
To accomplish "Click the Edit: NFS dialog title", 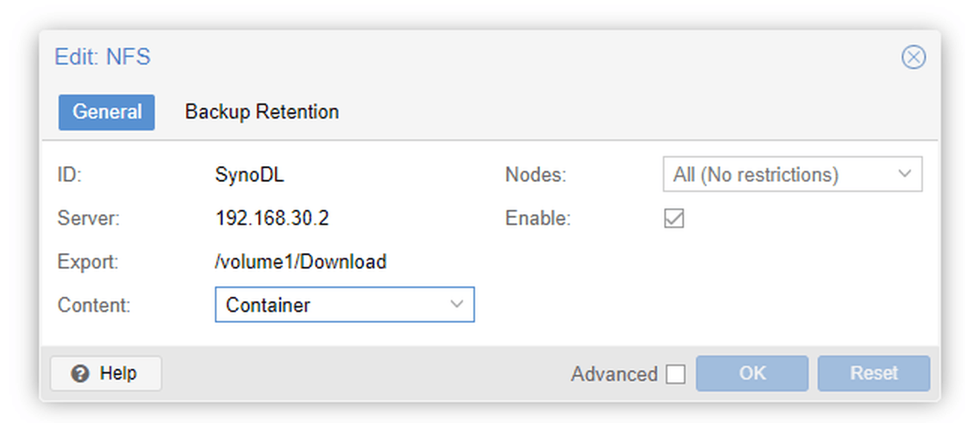I will [102, 57].
